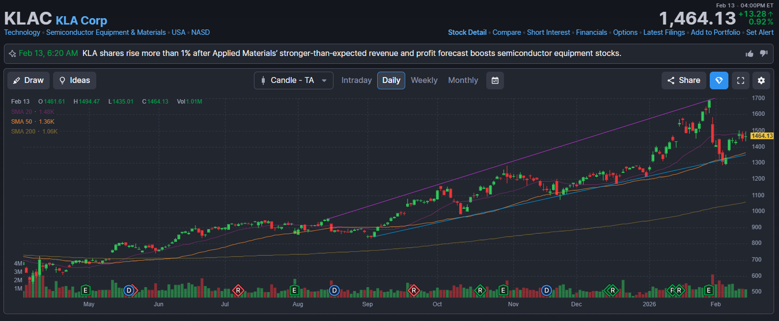Click the USA country link

pos(178,32)
